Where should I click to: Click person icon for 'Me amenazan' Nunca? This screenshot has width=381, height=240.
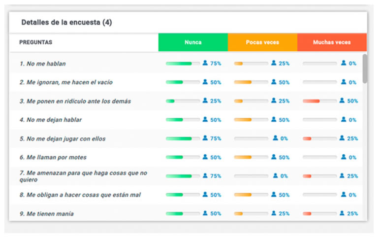tap(205, 176)
